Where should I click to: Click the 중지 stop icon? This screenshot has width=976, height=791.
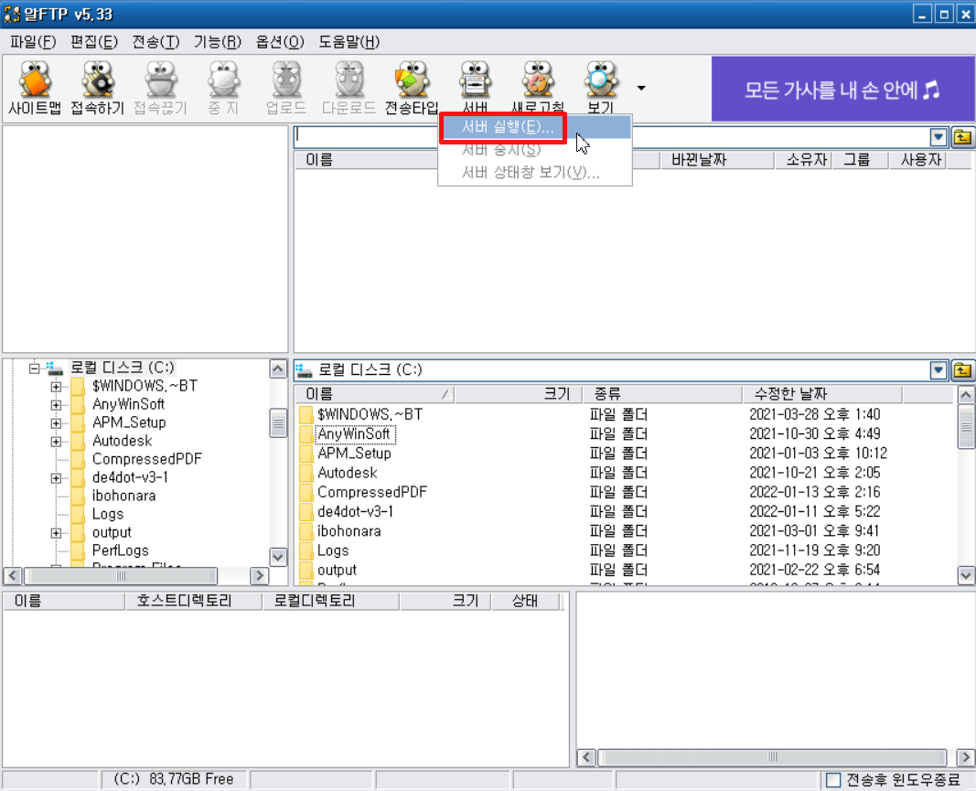(223, 88)
